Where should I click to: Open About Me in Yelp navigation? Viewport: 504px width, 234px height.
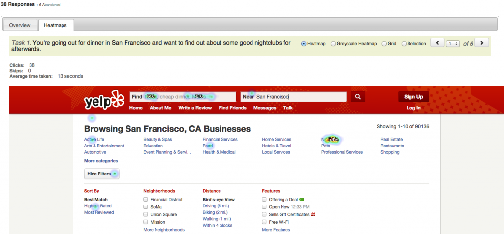pos(160,108)
